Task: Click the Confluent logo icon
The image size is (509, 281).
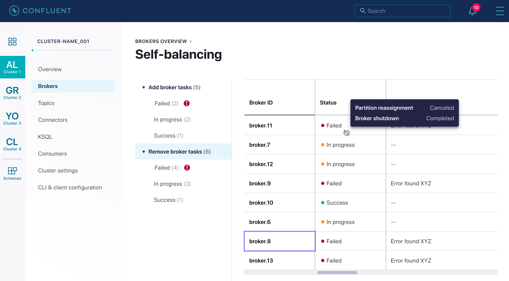Action: (x=14, y=11)
